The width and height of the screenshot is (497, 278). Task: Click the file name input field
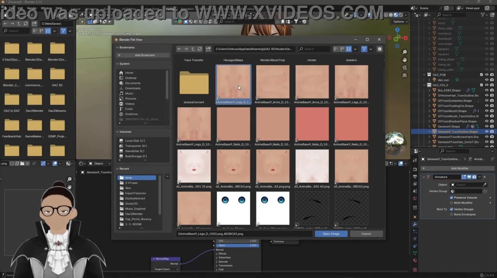pyautogui.click(x=245, y=234)
